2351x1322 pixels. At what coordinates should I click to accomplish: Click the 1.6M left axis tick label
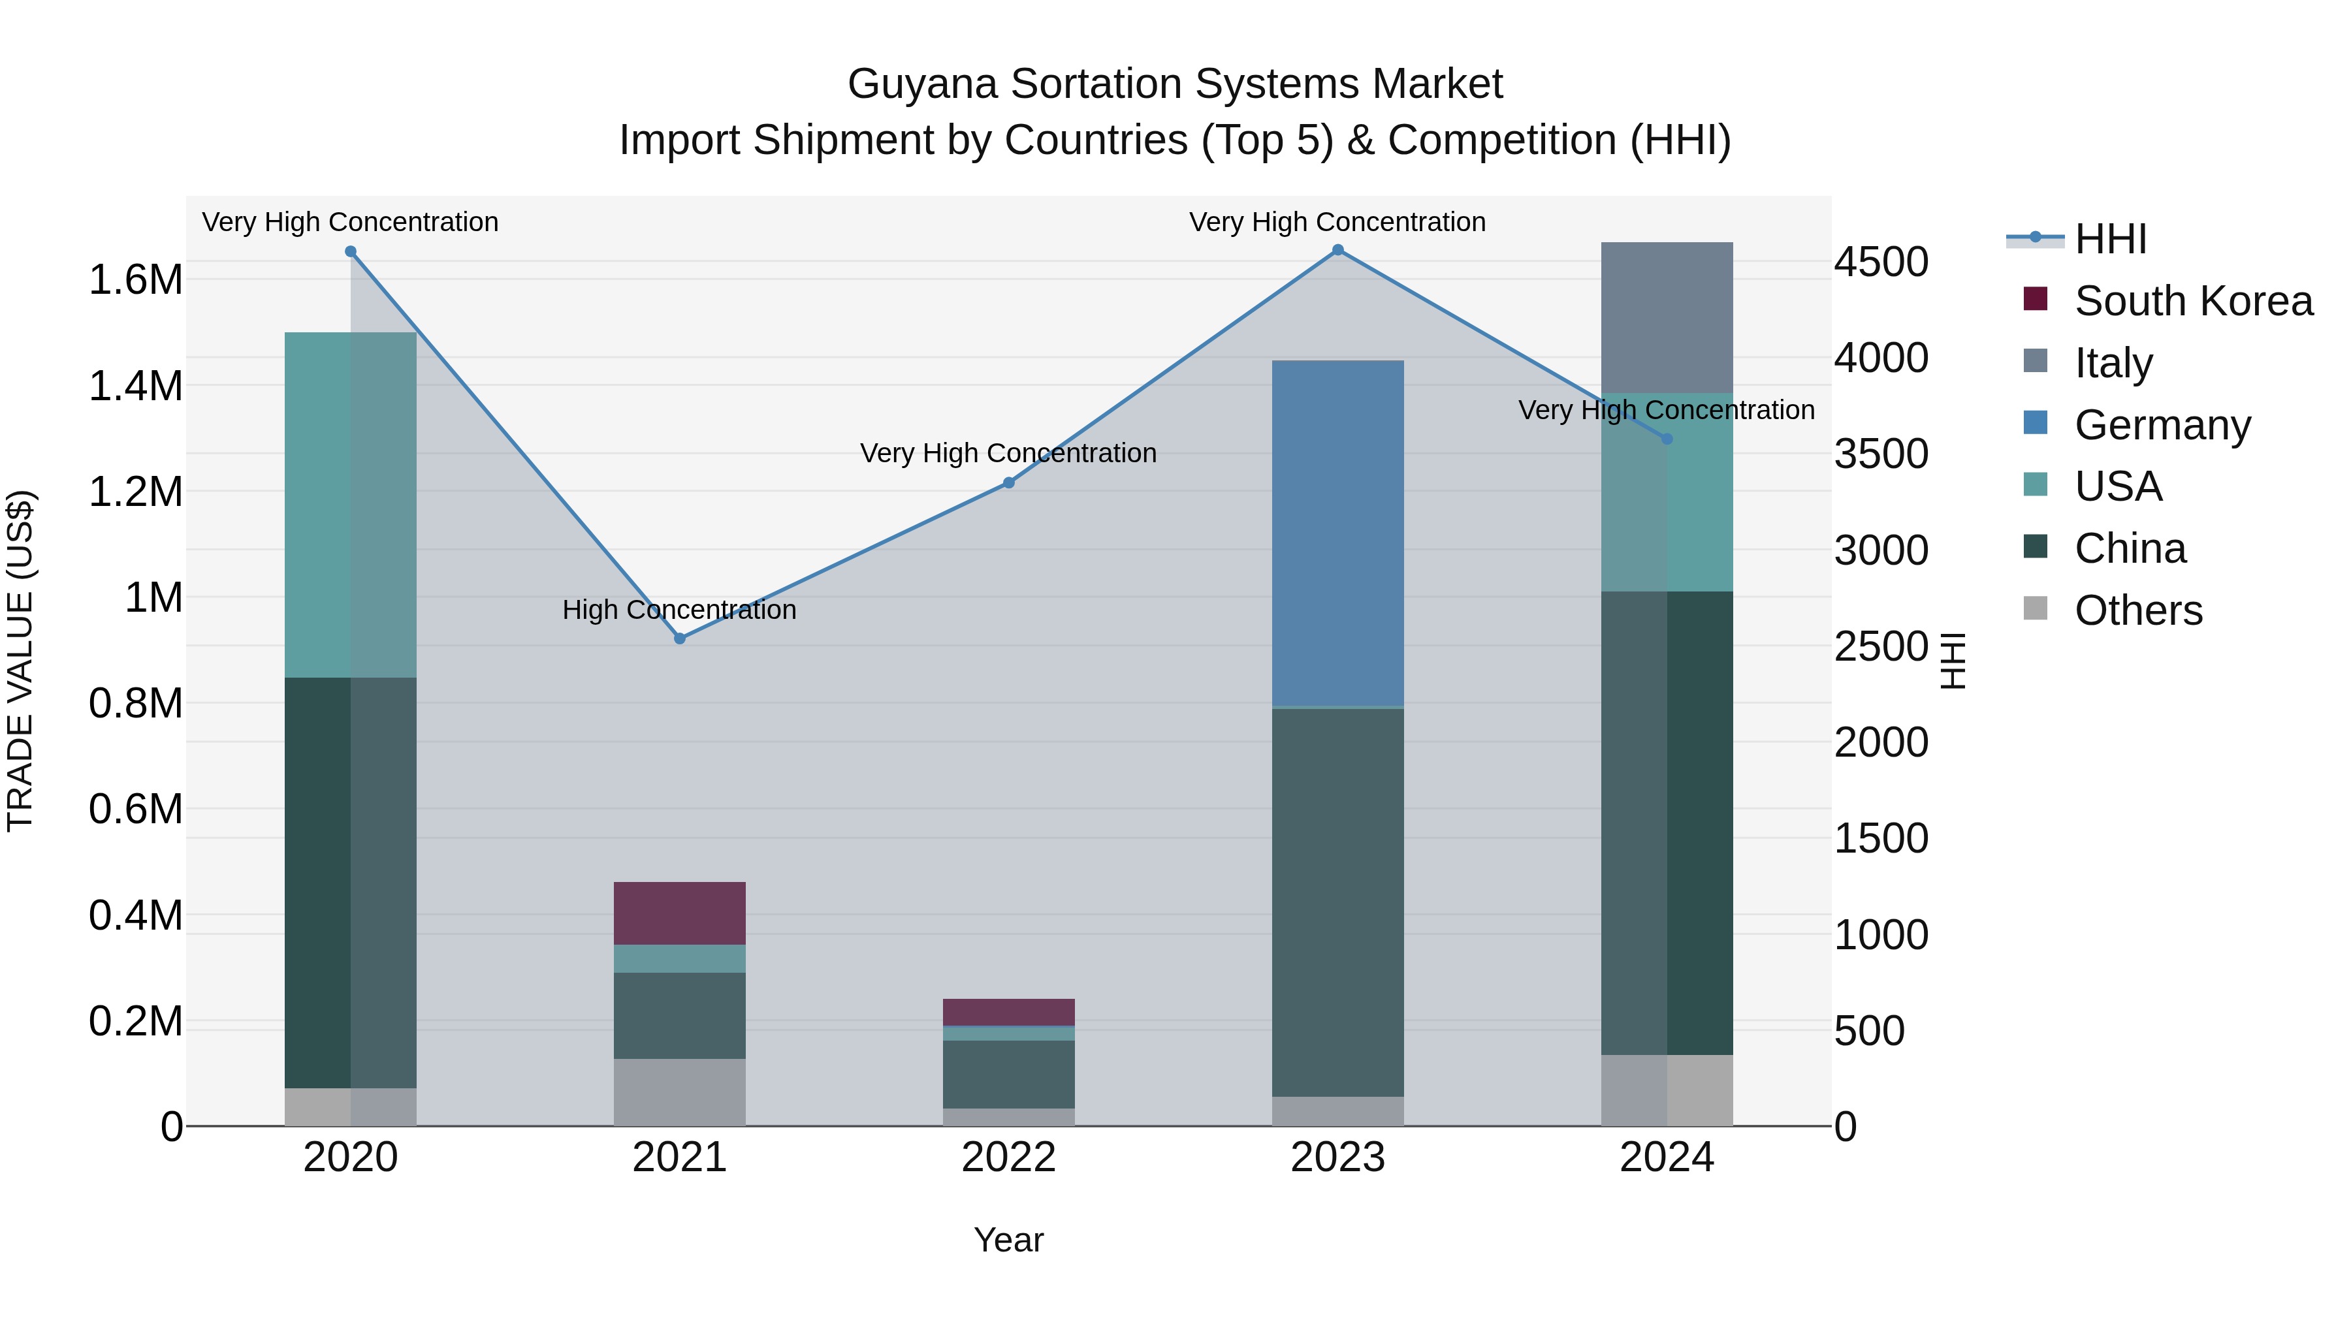tap(136, 279)
